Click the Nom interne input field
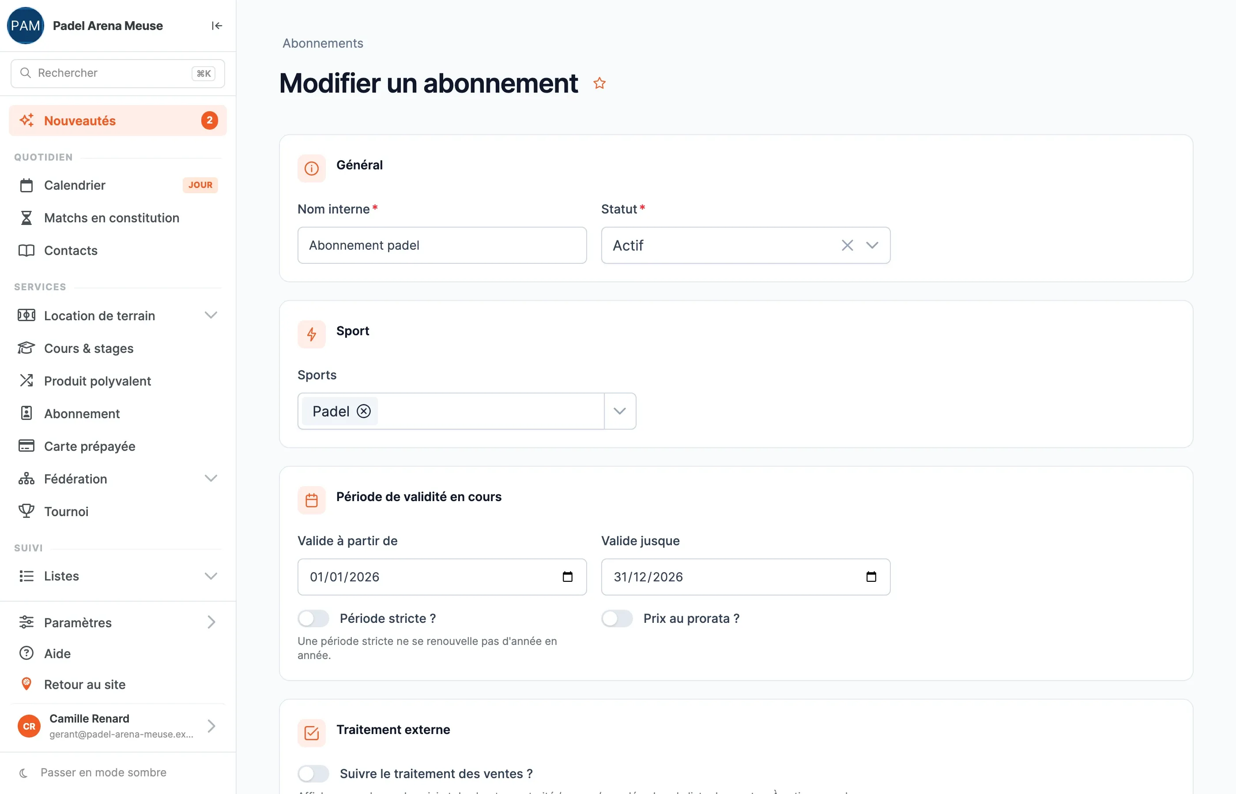Viewport: 1236px width, 794px height. pos(441,245)
